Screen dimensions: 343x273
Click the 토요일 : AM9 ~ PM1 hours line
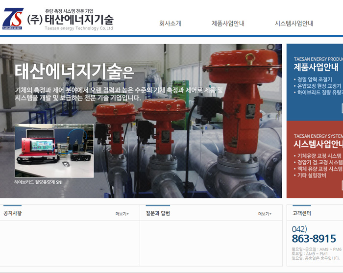(x=310, y=254)
